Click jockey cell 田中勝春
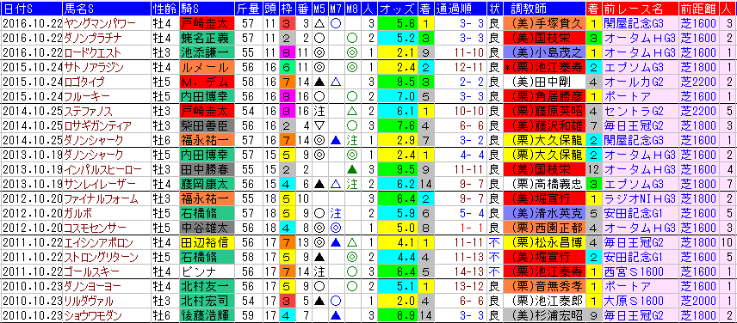737x323 pixels. click(206, 169)
